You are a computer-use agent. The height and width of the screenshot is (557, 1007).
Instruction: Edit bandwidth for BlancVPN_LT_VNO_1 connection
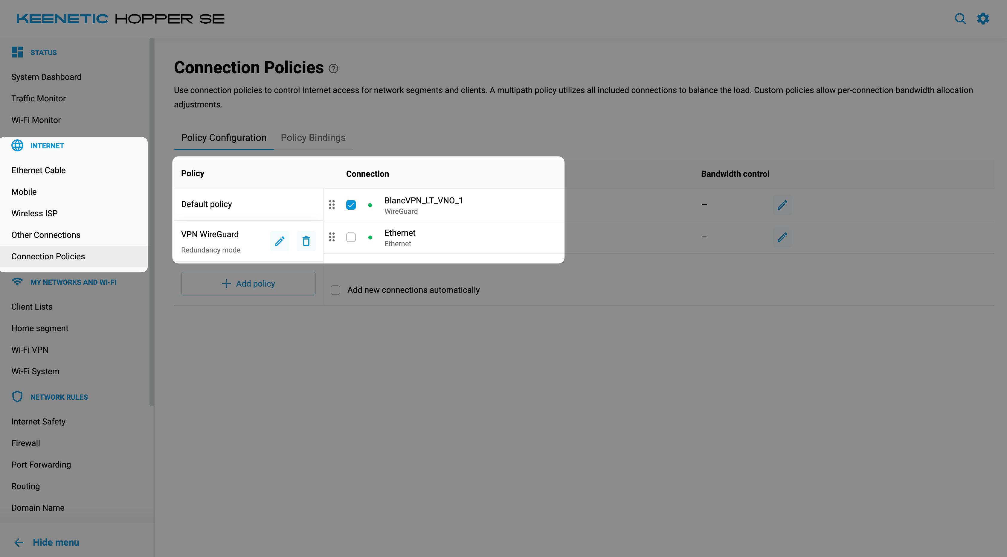(782, 205)
